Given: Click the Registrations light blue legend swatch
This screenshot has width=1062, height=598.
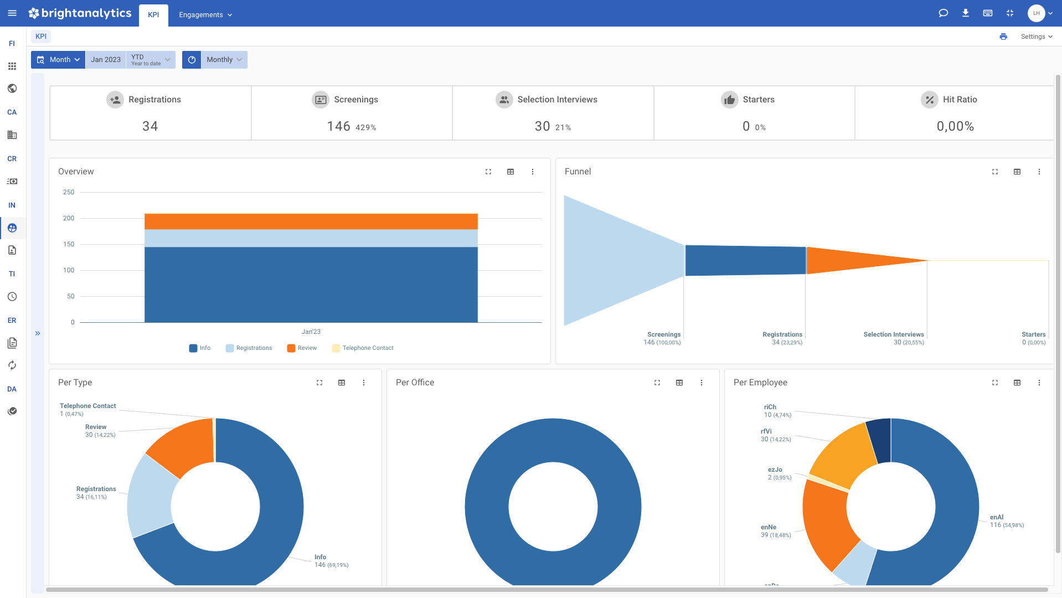Looking at the screenshot, I should click(x=230, y=348).
